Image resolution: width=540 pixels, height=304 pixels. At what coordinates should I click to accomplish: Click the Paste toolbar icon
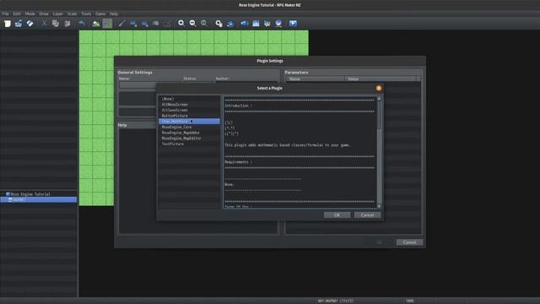tap(67, 24)
